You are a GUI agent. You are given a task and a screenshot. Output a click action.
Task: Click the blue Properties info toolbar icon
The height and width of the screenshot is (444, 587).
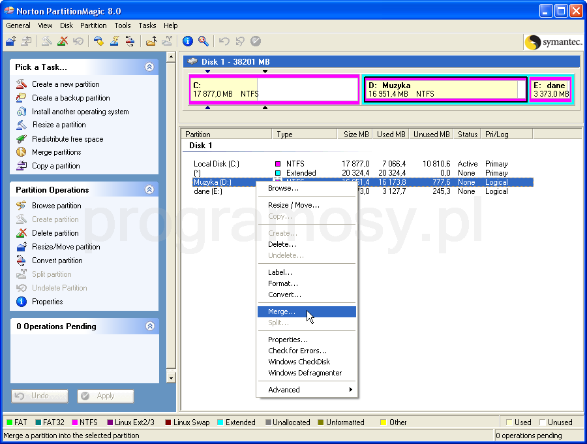coord(188,41)
